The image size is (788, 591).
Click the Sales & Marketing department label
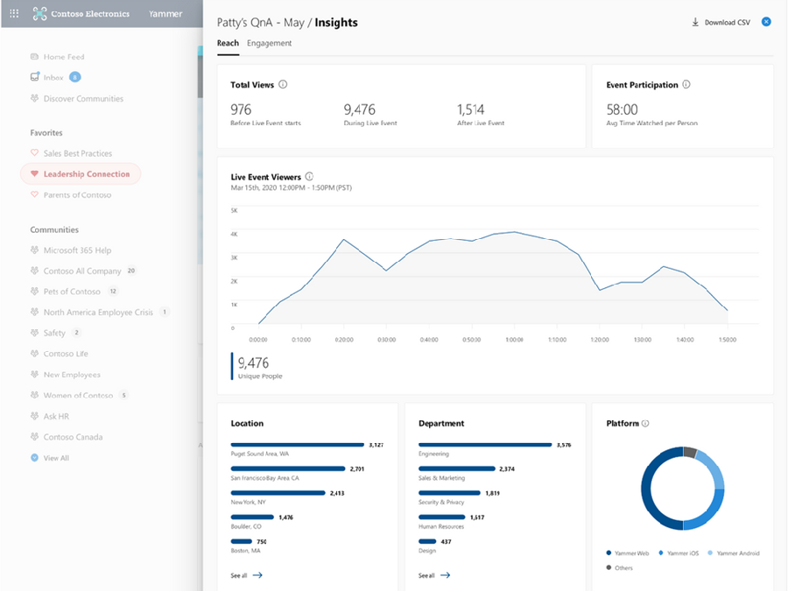click(442, 478)
